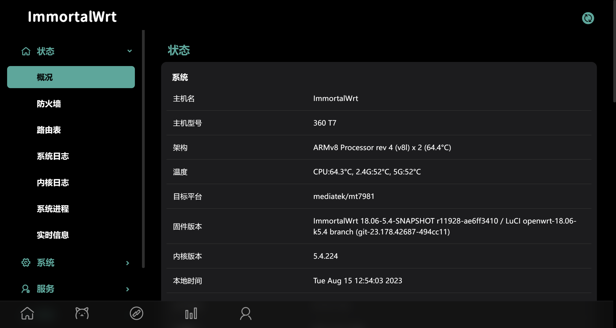This screenshot has height=328, width=616.
Task: Open the 防火墙 firewall page
Action: tap(49, 104)
